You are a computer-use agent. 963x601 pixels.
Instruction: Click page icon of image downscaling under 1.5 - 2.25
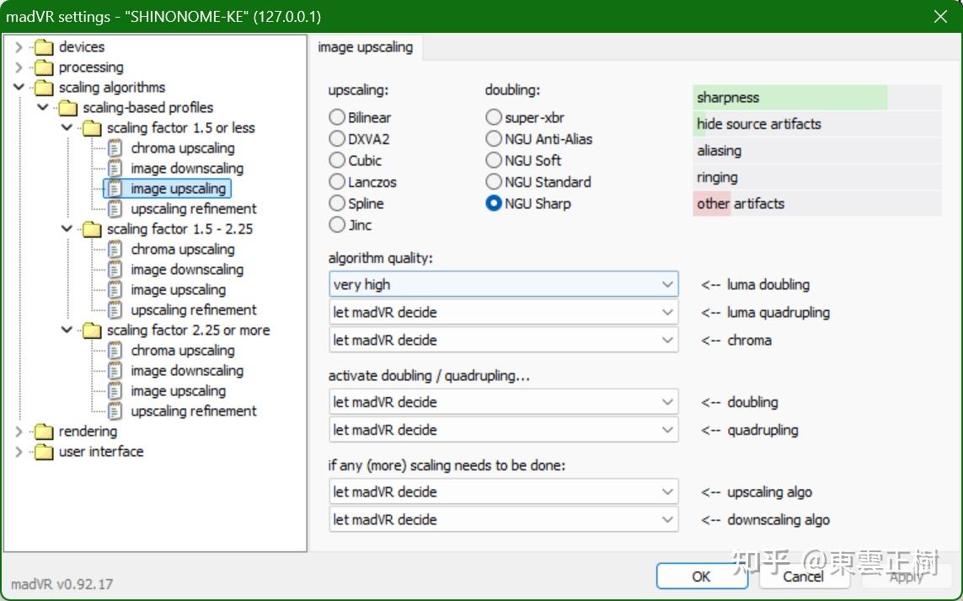point(115,270)
